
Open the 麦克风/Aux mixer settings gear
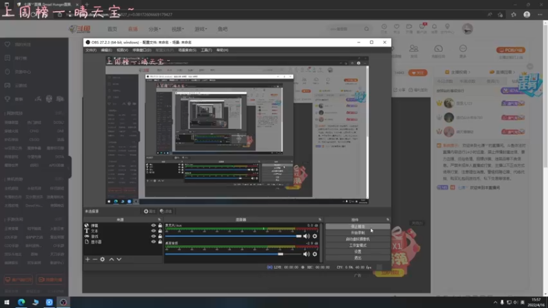(315, 236)
